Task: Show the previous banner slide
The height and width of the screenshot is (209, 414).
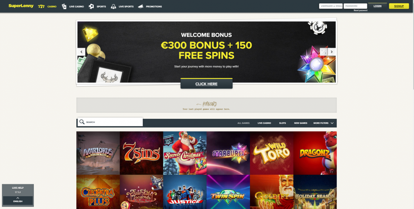Action: (x=81, y=51)
